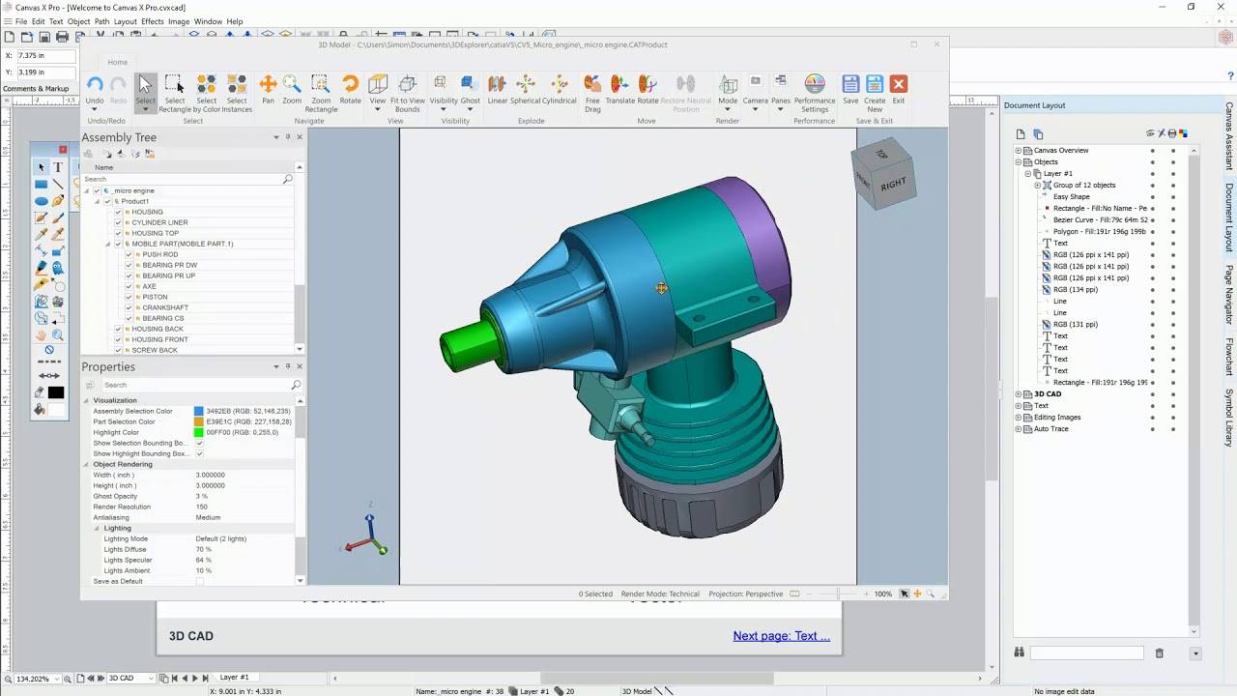The image size is (1237, 696).
Task: Activate the Ghost visibility tool
Action: [x=470, y=87]
